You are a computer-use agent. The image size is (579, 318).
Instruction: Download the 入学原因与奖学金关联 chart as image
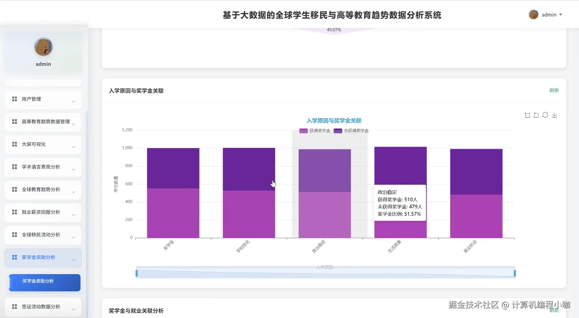tap(554, 115)
